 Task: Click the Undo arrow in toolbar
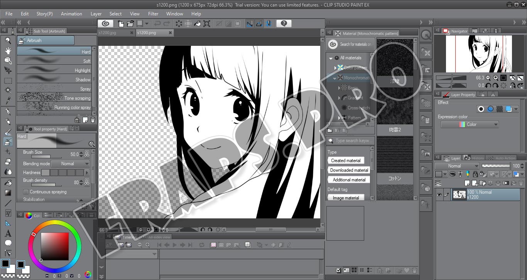tap(157, 23)
